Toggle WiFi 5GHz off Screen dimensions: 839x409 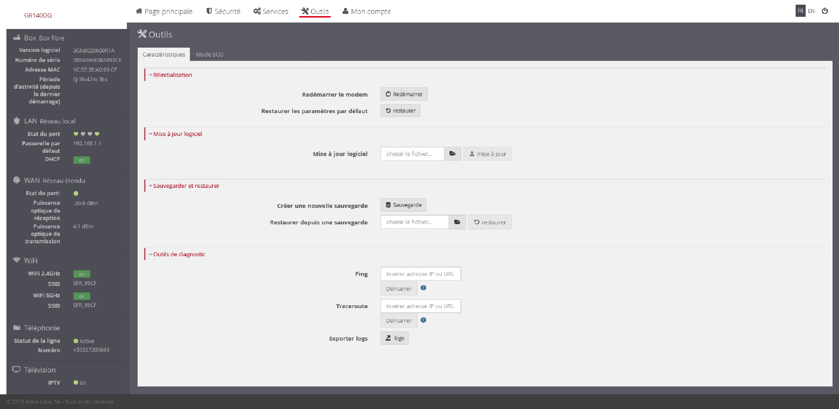point(81,296)
